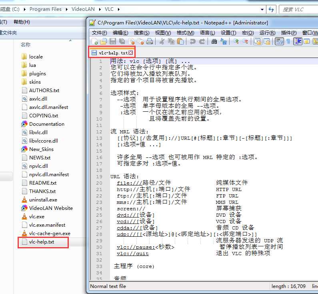Expand arrow after VLC breadcrumb
The image size is (318, 294).
tap(119, 9)
